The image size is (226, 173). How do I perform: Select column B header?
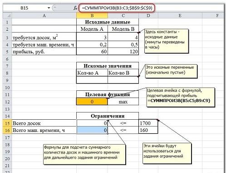click(92, 15)
